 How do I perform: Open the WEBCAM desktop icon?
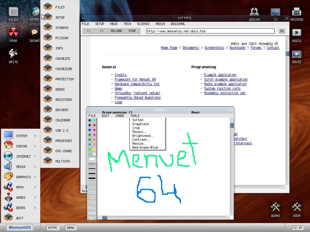[x=254, y=14]
